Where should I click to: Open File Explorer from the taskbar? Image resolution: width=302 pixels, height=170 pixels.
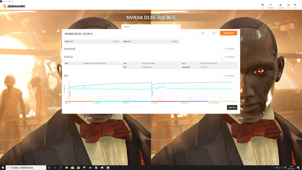tap(67, 168)
